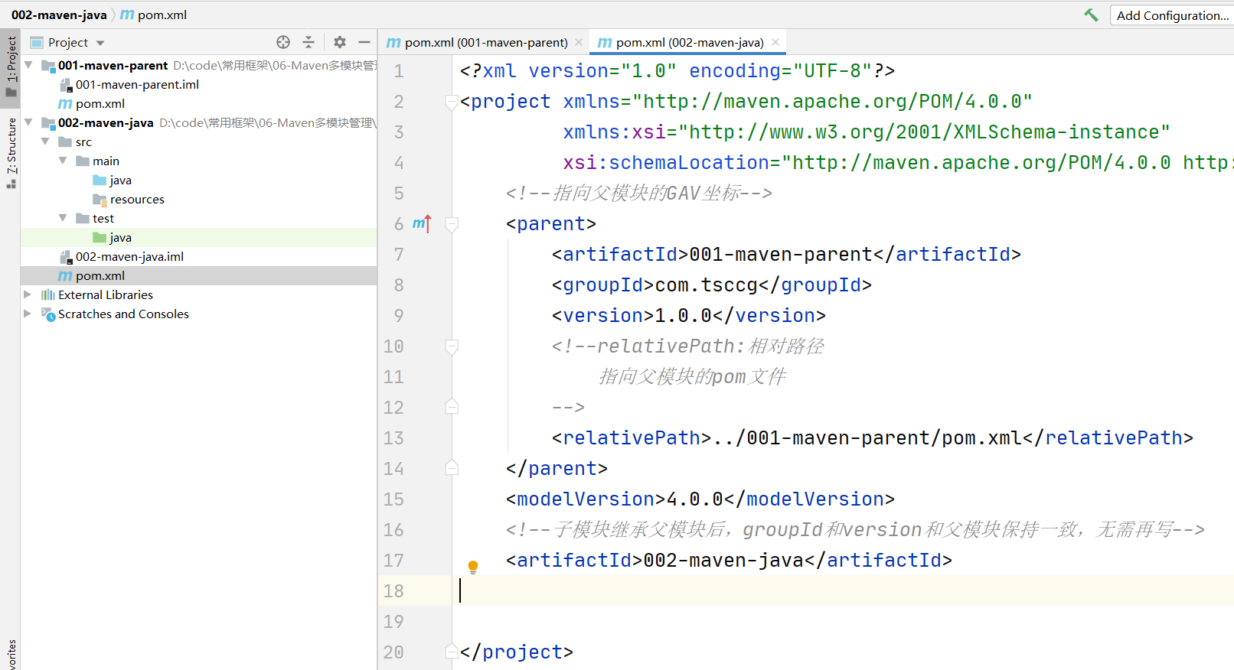Select pom.xml under 001-maven-parent
The height and width of the screenshot is (670, 1234).
(x=100, y=103)
